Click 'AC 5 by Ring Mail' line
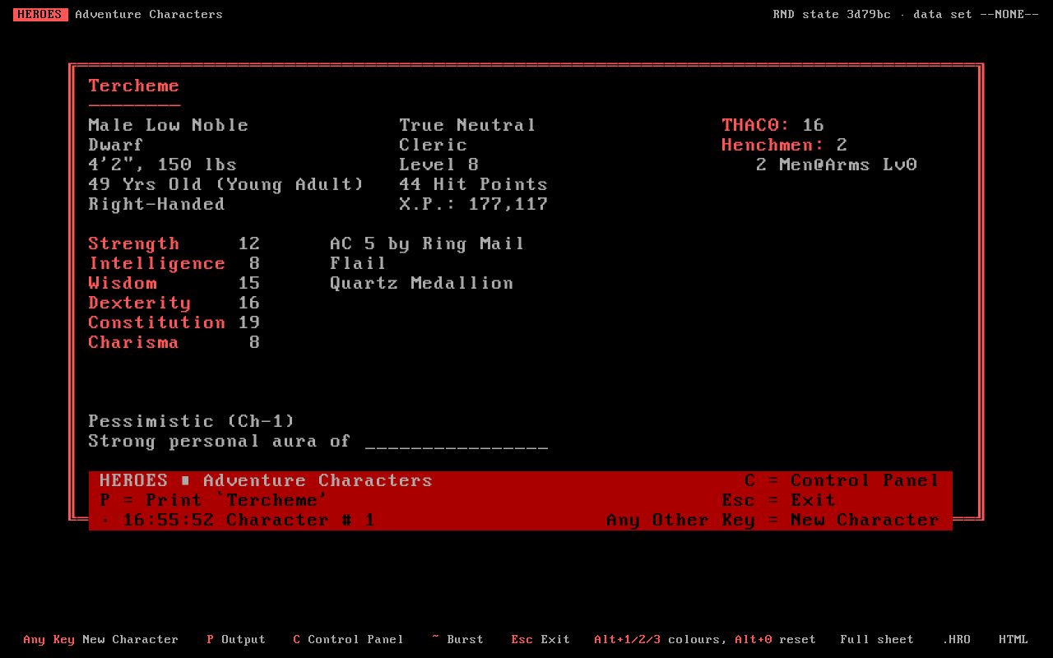This screenshot has width=1053, height=658. pos(427,243)
